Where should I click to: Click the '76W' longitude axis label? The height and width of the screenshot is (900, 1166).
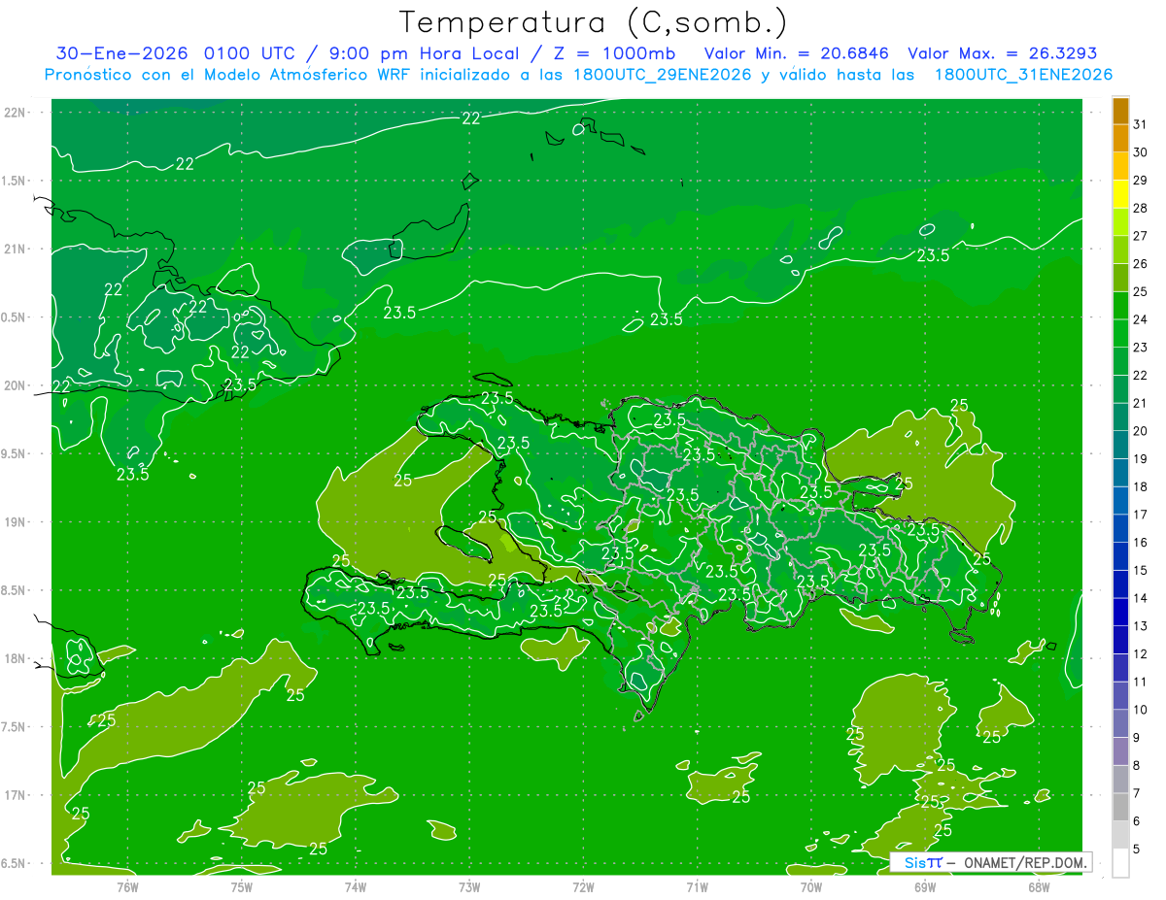click(x=126, y=886)
